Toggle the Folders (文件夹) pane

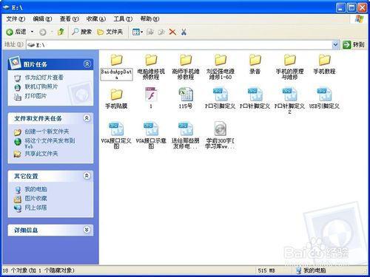pyautogui.click(x=110, y=32)
